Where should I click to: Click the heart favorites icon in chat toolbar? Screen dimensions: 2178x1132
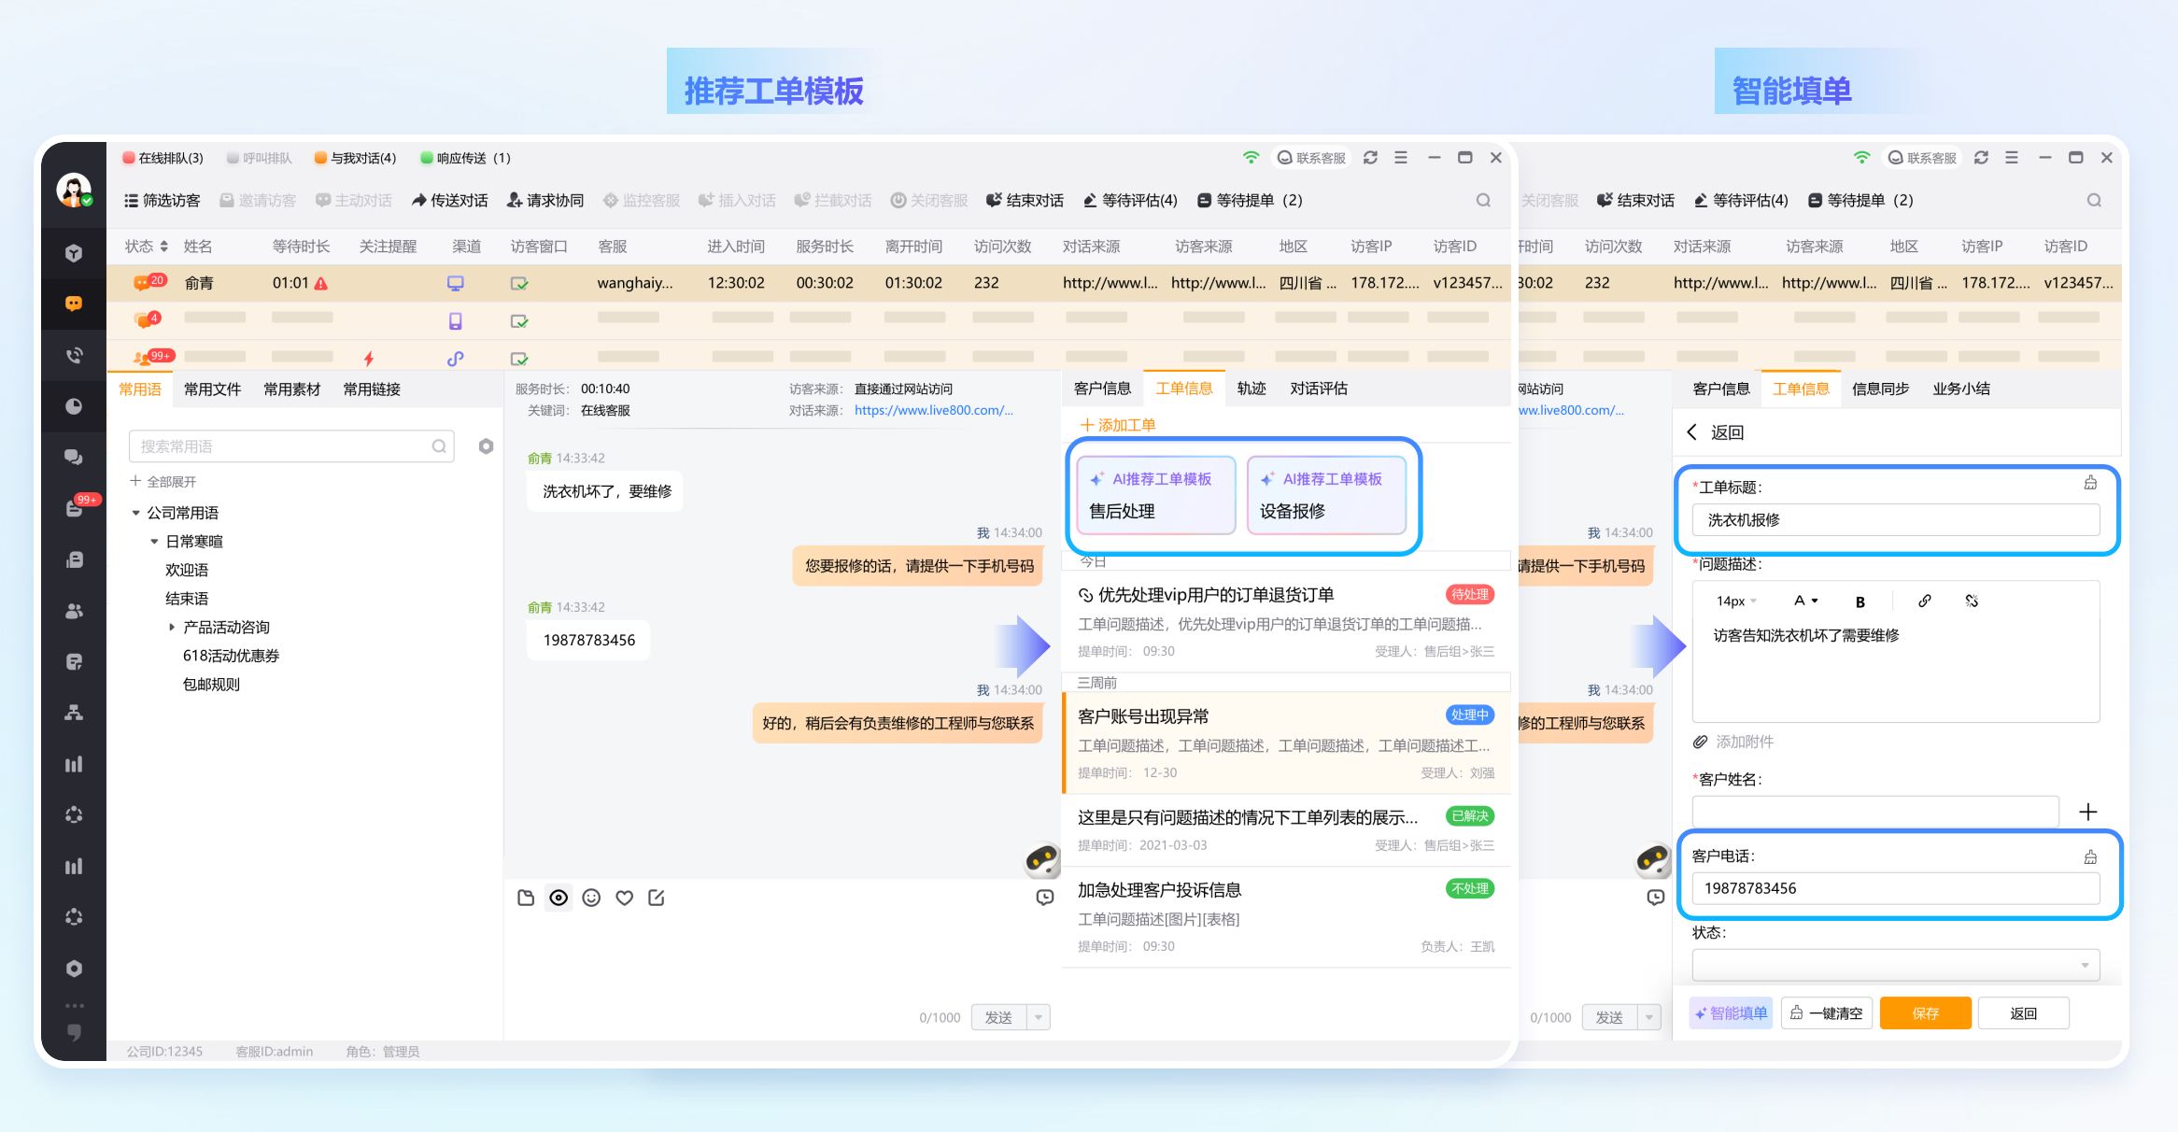point(624,898)
